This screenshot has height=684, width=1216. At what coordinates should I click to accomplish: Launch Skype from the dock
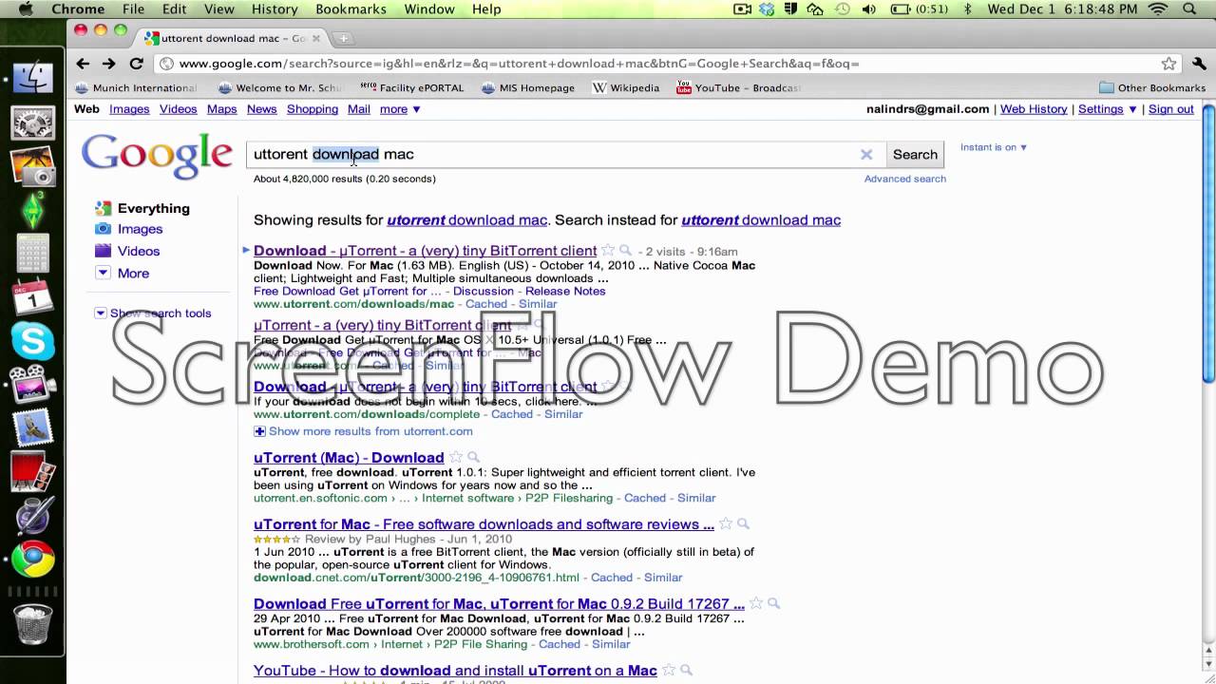[x=32, y=341]
